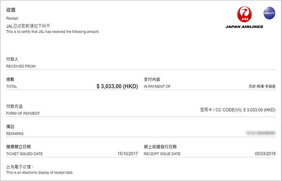
Task: Select the credit card CC CODE(VI) payment line
Action: point(238,110)
